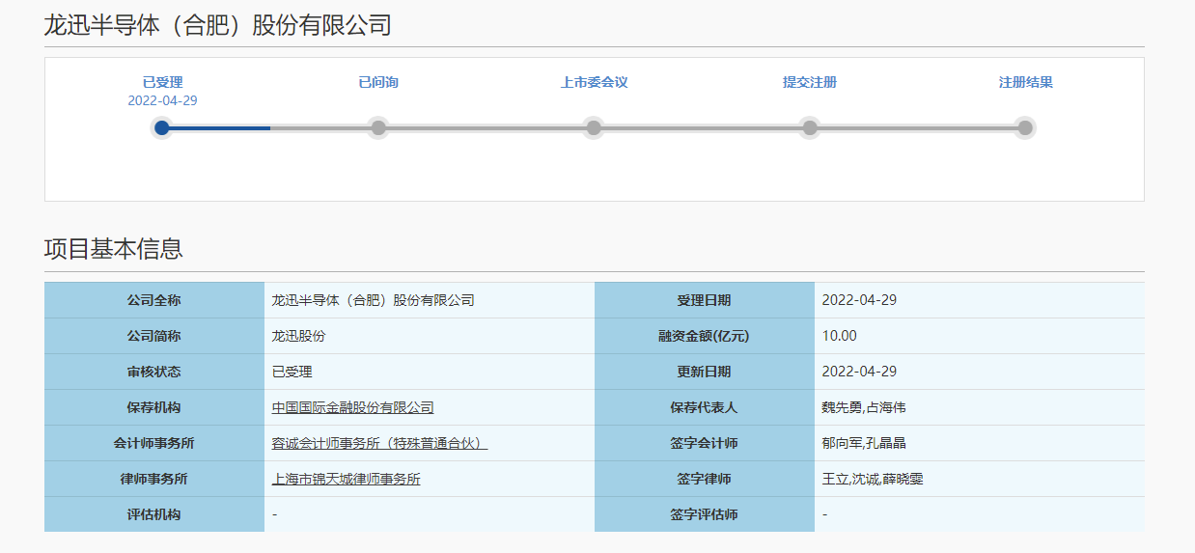Viewport: 1195px width, 553px height.
Task: Click the 已受理 stage label
Action: 162,82
